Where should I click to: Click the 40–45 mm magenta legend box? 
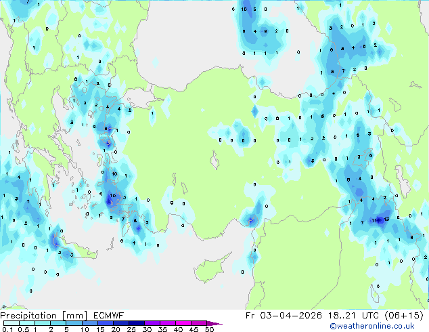(x=183, y=323)
